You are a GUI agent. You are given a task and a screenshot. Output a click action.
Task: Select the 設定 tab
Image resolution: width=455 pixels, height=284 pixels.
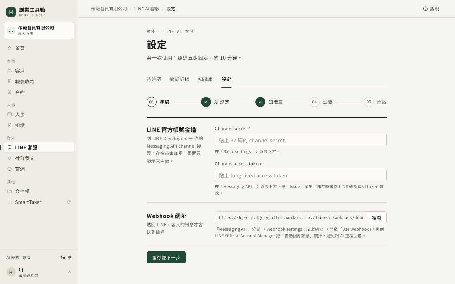[x=226, y=80]
